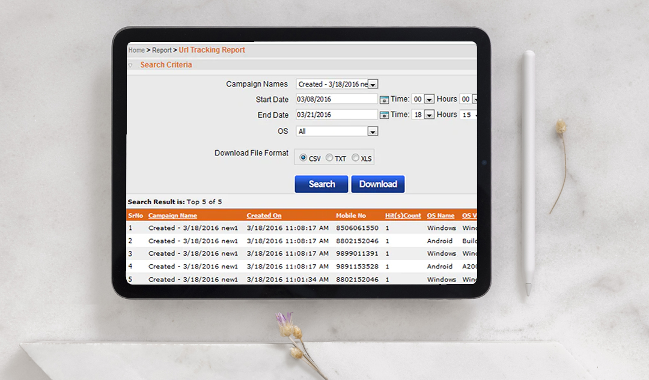Open the End Date calendar picker icon

pyautogui.click(x=384, y=115)
